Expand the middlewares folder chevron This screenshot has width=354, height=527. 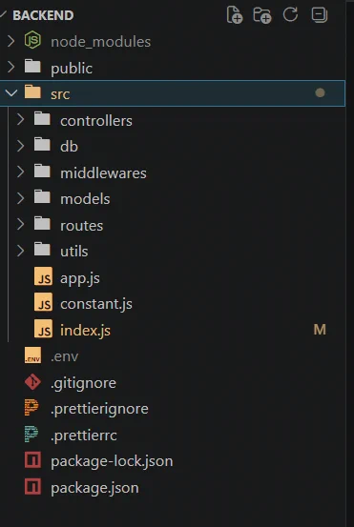click(x=21, y=172)
